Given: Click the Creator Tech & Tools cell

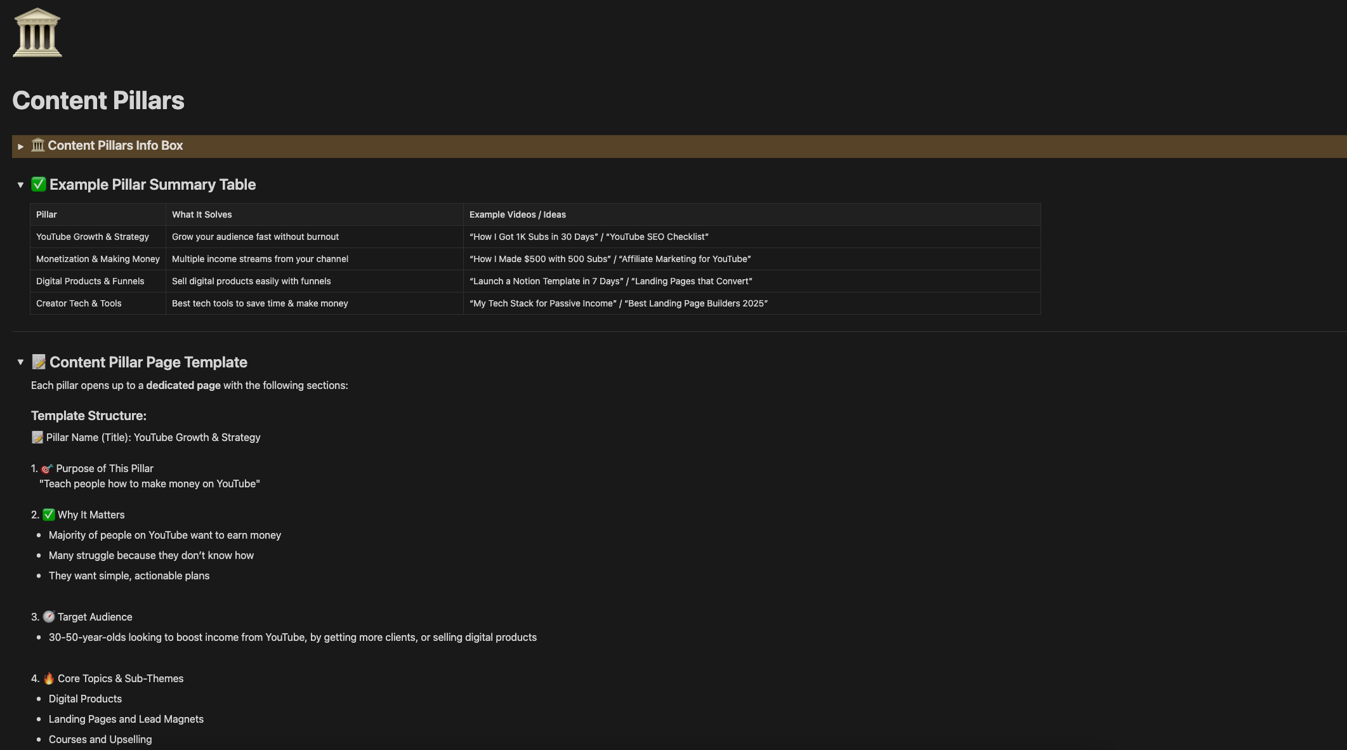Looking at the screenshot, I should coord(79,304).
